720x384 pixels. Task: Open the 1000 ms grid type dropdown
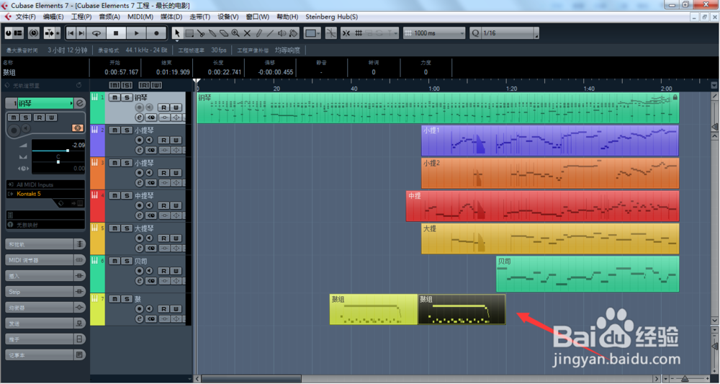[x=434, y=33]
